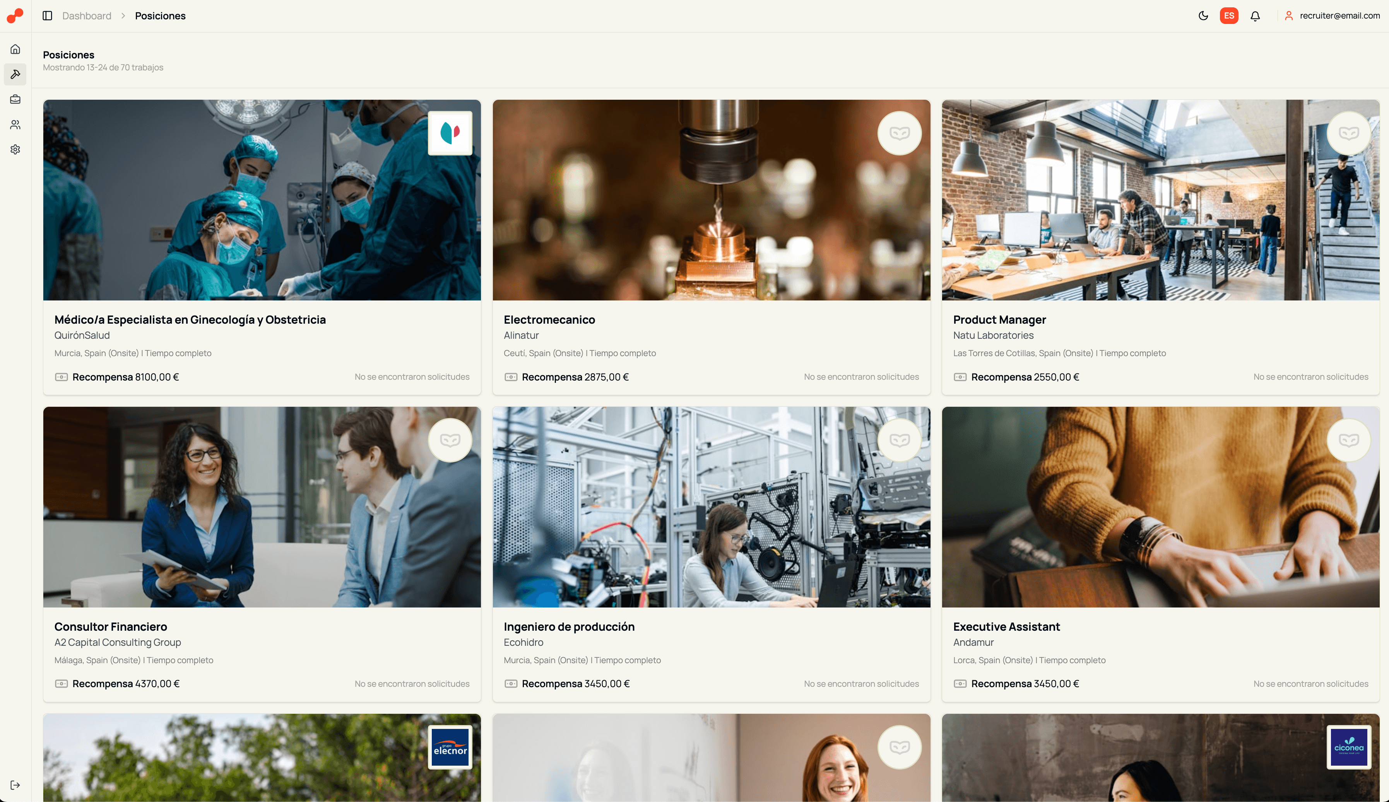This screenshot has width=1389, height=802.
Task: Open the Electromecanico job title
Action: pyautogui.click(x=549, y=319)
